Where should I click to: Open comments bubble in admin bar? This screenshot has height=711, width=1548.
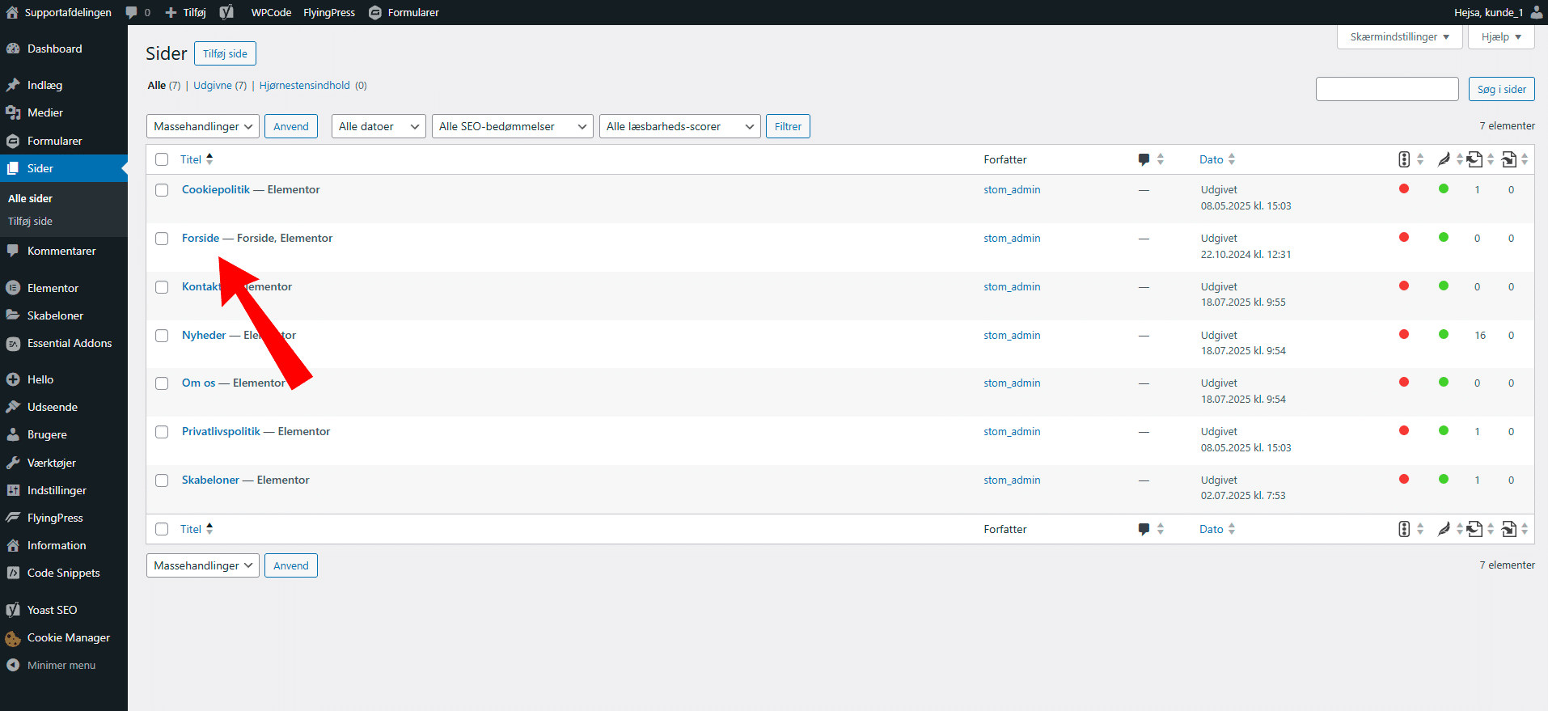[137, 12]
